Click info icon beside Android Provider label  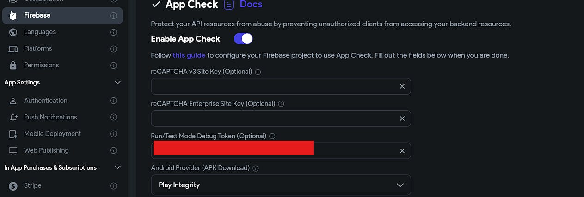(x=256, y=168)
